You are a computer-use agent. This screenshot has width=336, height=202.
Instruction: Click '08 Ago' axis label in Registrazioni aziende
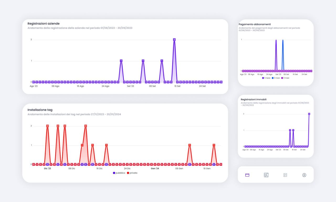pos(55,86)
